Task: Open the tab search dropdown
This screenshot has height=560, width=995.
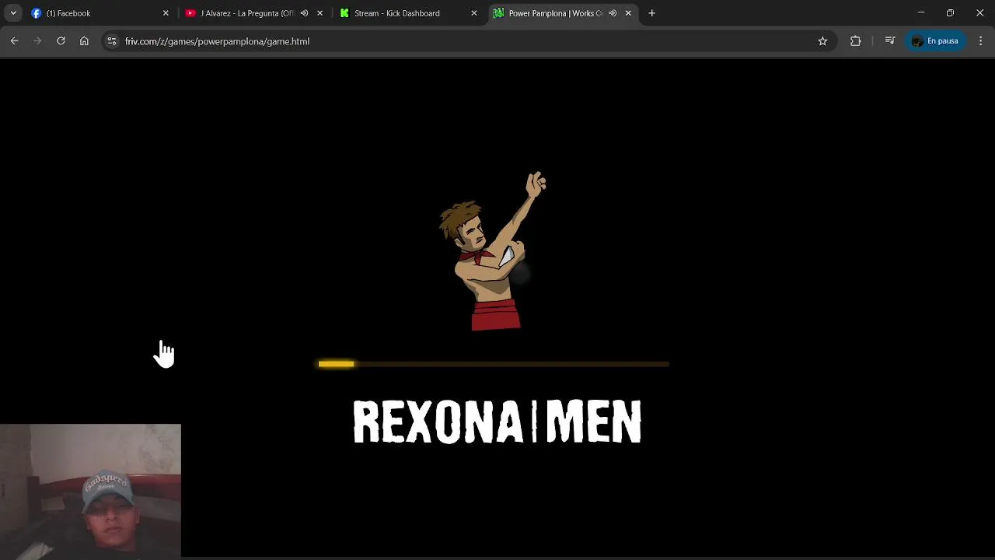Action: coord(13,13)
